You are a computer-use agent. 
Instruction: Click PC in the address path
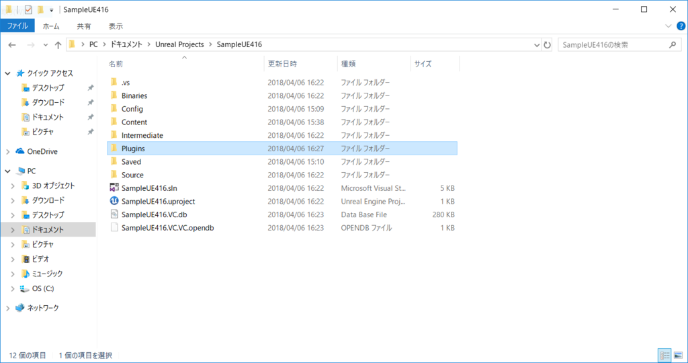click(x=93, y=44)
